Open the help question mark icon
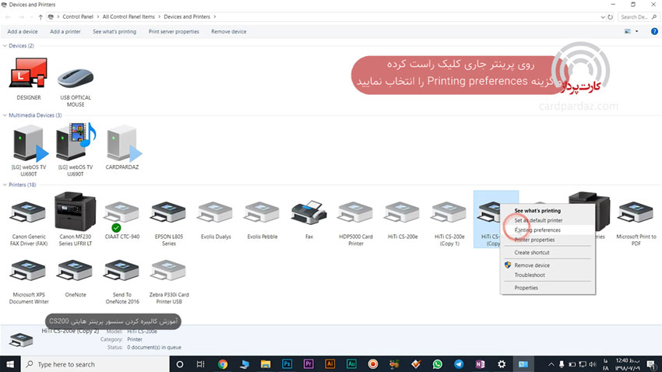The height and width of the screenshot is (372, 662). [654, 31]
